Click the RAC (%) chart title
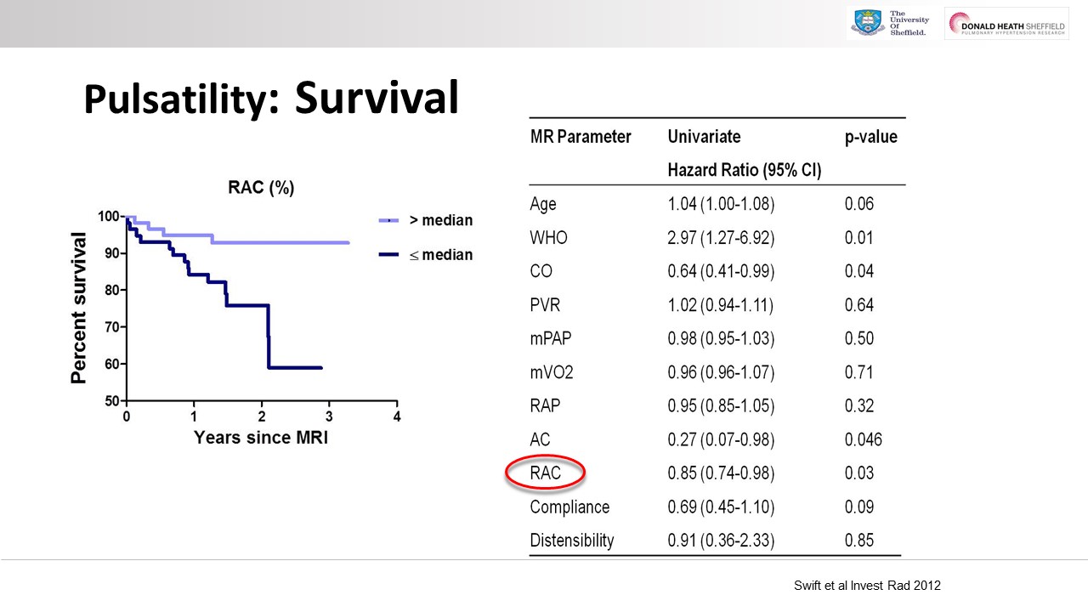1088x612 pixels. click(261, 188)
